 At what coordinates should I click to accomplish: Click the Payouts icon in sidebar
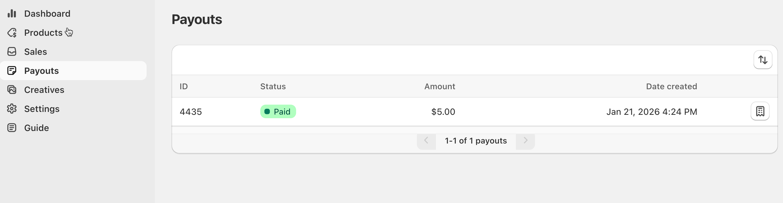point(12,71)
